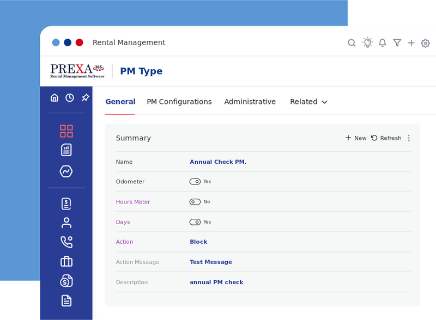Click the briefcase icon in the sidebar
This screenshot has width=436, height=320.
[x=66, y=261]
